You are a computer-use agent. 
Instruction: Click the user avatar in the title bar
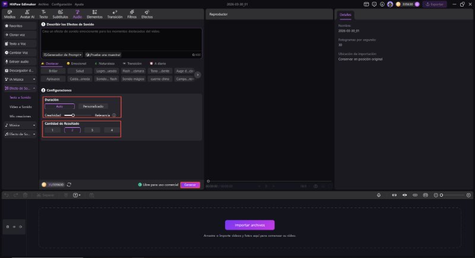pos(390,4)
